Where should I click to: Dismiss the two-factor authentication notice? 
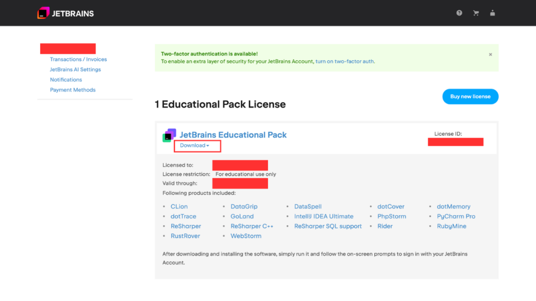[490, 54]
